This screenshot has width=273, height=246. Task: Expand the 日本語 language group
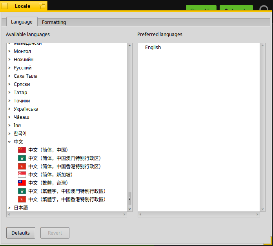click(x=9, y=208)
